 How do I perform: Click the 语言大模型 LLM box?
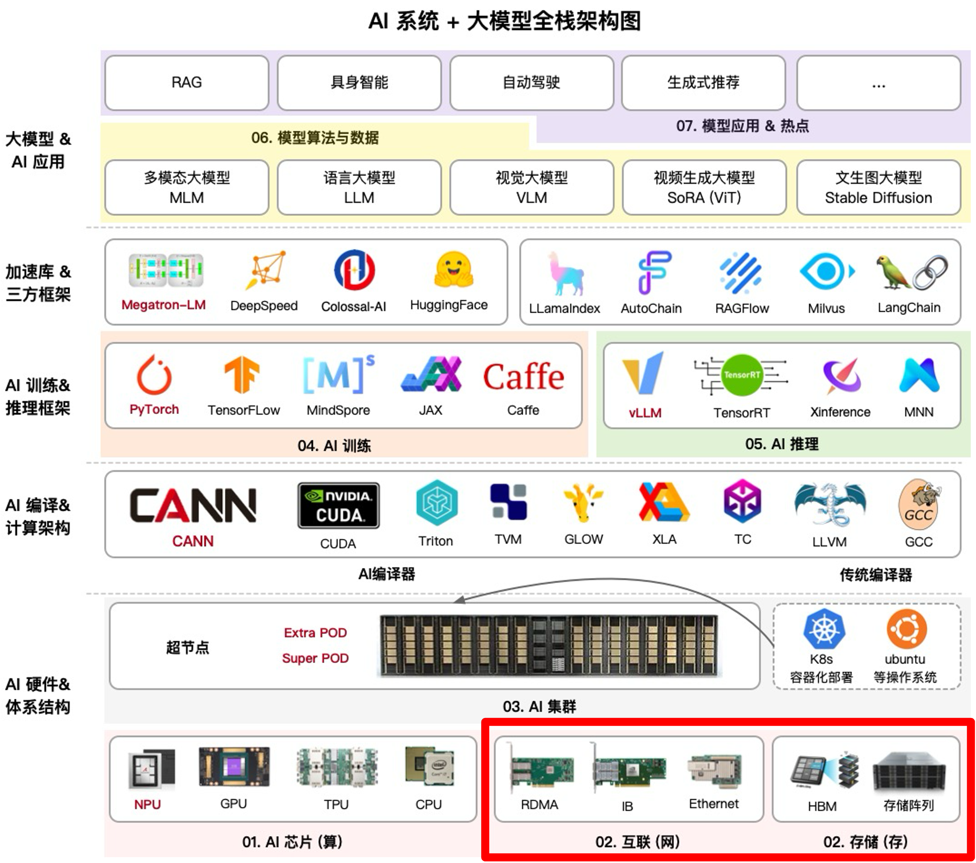click(x=359, y=187)
